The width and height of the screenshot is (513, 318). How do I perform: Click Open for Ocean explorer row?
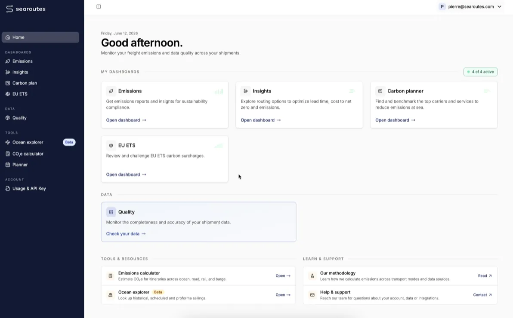283,295
